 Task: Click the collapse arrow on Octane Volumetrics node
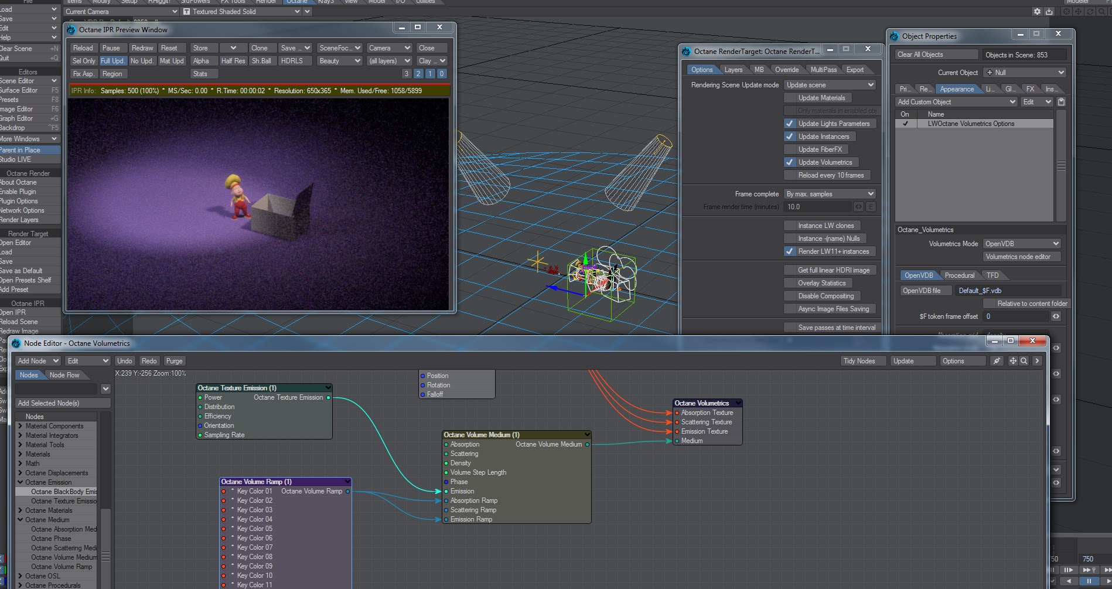click(738, 403)
